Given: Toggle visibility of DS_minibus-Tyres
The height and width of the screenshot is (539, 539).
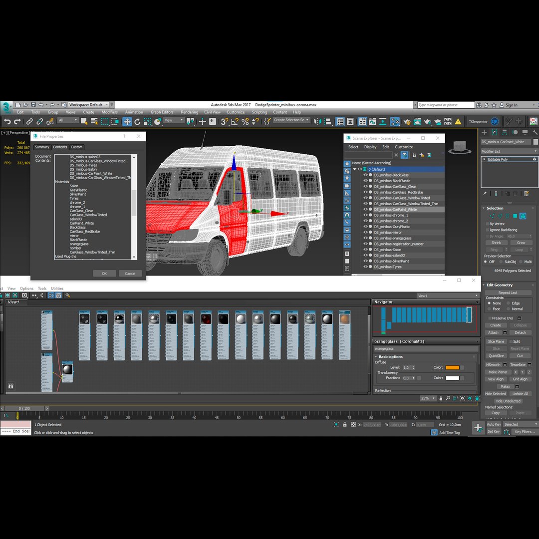Looking at the screenshot, I should tap(365, 267).
